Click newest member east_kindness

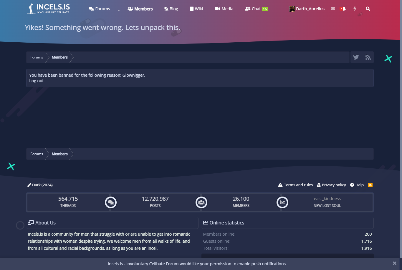click(327, 199)
